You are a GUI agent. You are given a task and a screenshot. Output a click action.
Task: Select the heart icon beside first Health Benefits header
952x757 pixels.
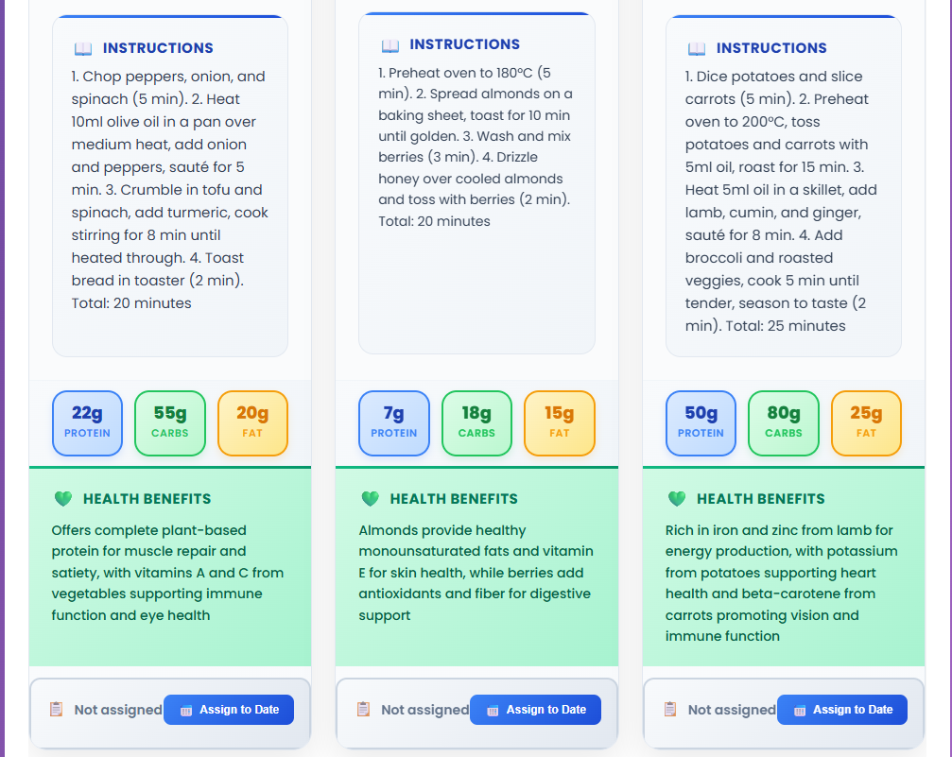pyautogui.click(x=62, y=498)
